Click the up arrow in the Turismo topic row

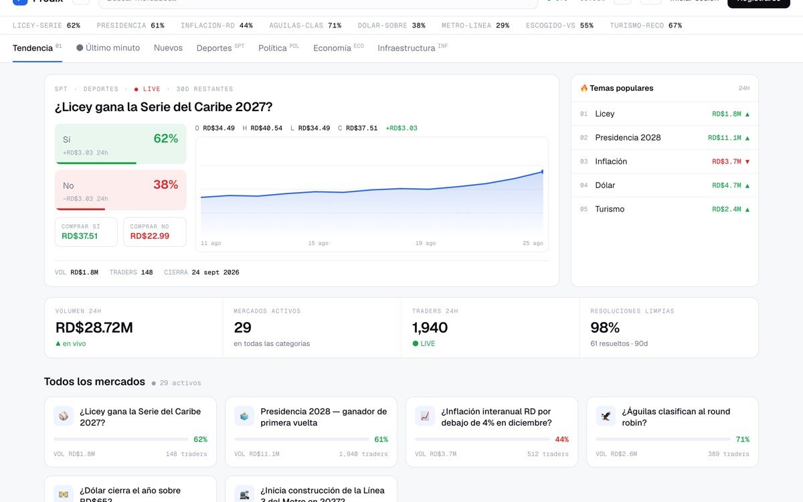pyautogui.click(x=747, y=210)
